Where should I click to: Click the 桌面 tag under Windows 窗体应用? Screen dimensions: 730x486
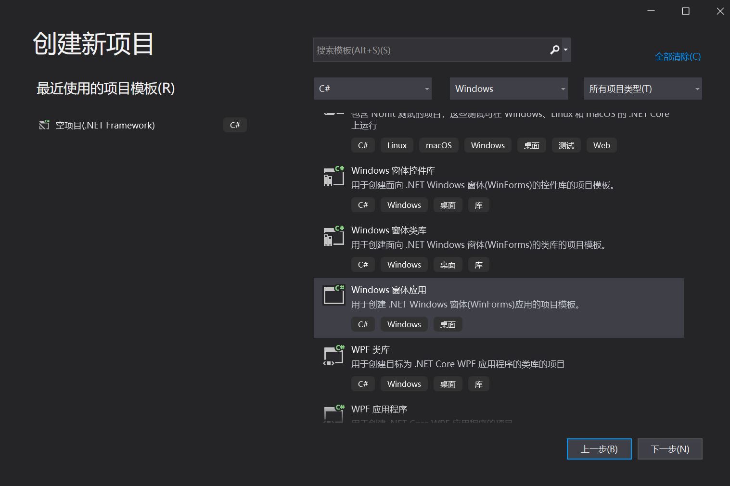click(x=448, y=324)
